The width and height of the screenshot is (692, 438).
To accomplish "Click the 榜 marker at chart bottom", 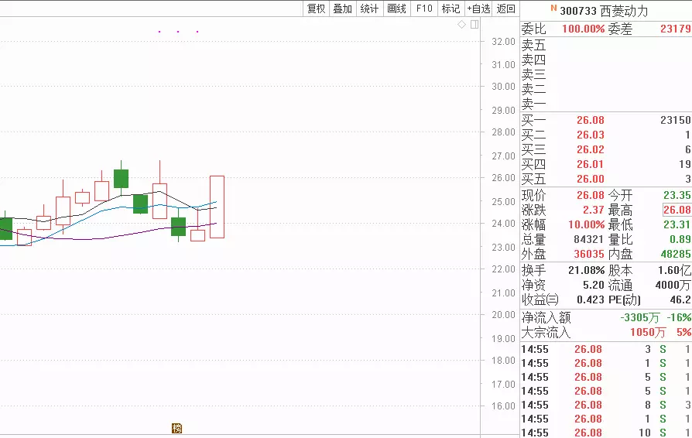I will point(176,428).
